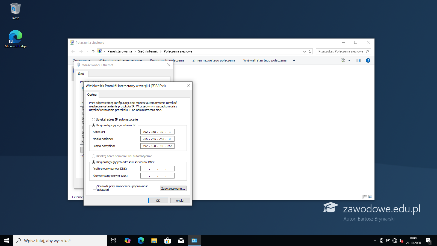This screenshot has width=437, height=246.
Task: Confirm IPv4 settings with OK button
Action: click(x=158, y=201)
